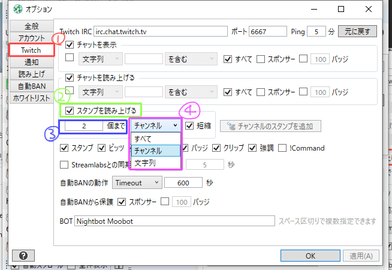Viewport: 392px width, 270px height.
Task: Click the 適用(A) button
Action: click(x=361, y=256)
